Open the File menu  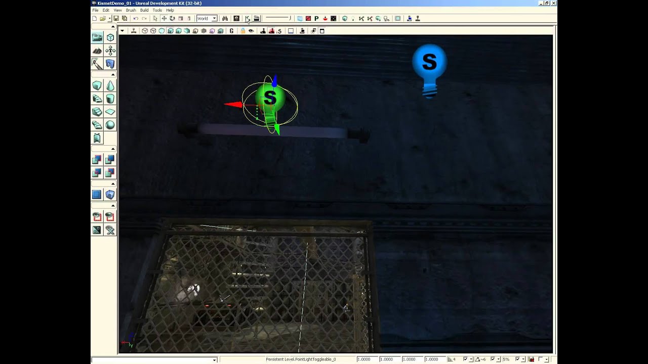(x=95, y=10)
